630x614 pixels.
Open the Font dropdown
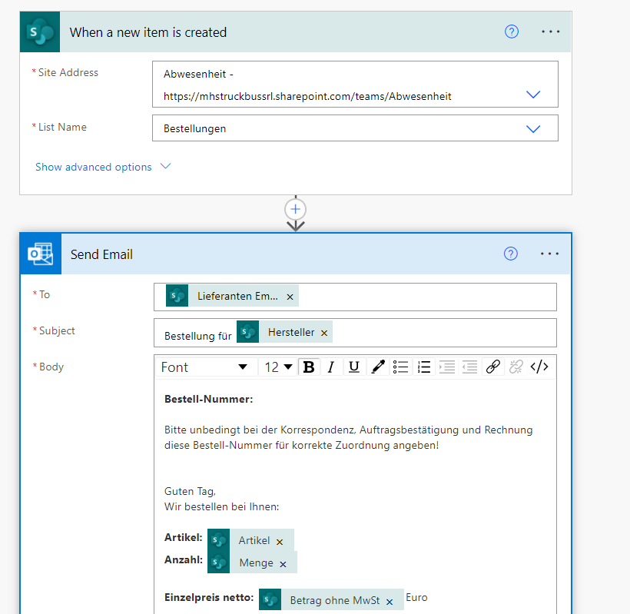tap(204, 367)
